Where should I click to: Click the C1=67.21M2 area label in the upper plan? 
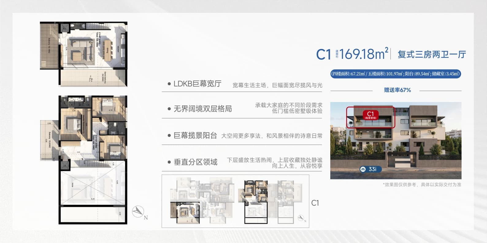tap(99, 39)
